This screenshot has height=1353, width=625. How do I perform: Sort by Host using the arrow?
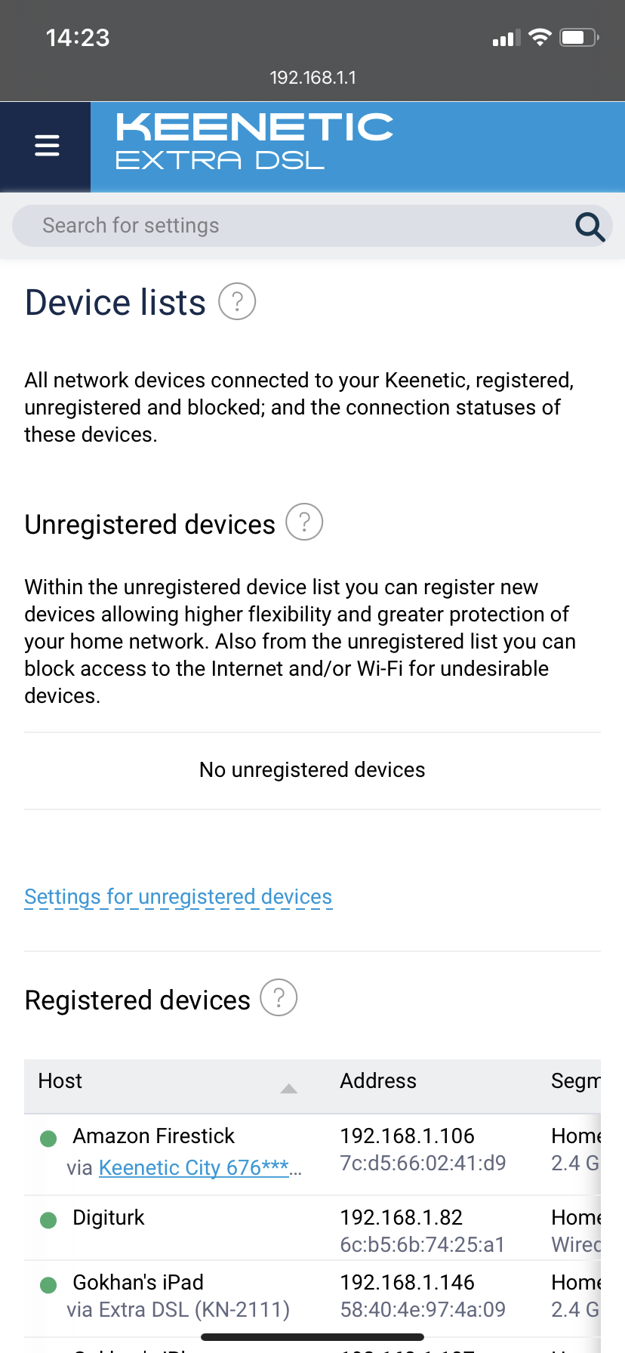288,1088
